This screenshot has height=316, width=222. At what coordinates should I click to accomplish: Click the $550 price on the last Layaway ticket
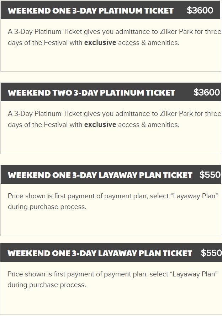(x=211, y=253)
